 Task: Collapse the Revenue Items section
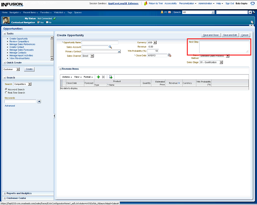point(60,69)
